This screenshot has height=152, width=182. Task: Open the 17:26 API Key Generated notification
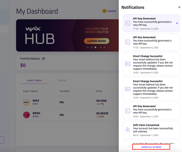coord(151,23)
